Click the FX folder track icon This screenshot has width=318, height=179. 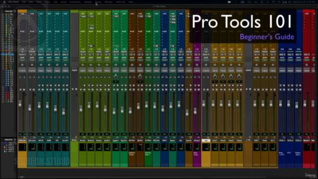pos(250,137)
